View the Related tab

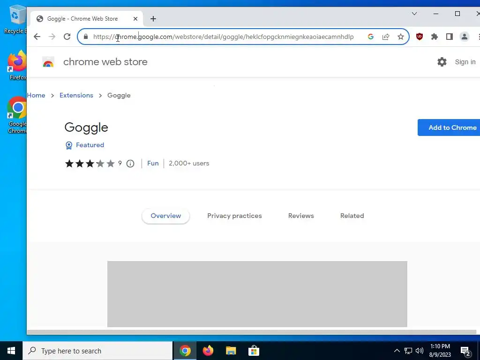point(352,216)
